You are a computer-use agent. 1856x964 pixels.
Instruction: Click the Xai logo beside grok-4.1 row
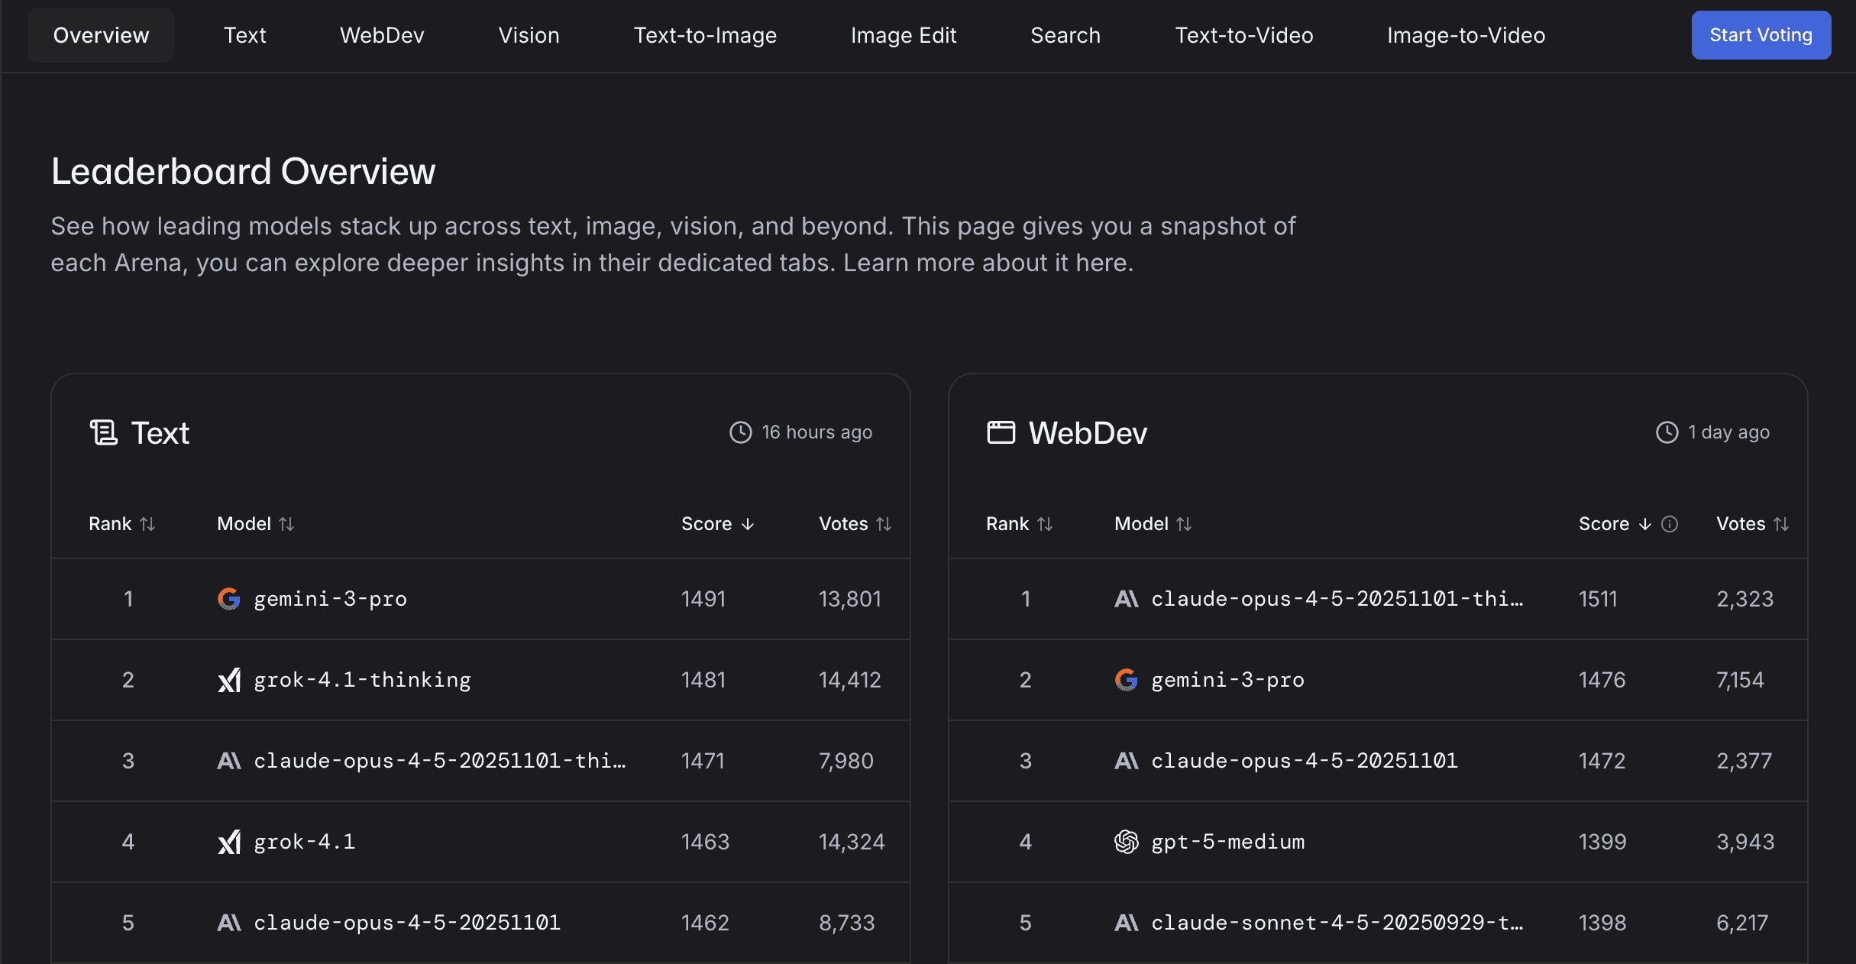[228, 842]
